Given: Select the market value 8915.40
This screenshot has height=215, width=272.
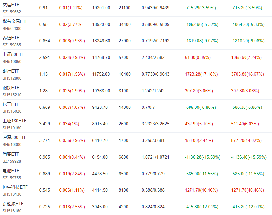Looking at the screenshot, I should click(100, 124).
